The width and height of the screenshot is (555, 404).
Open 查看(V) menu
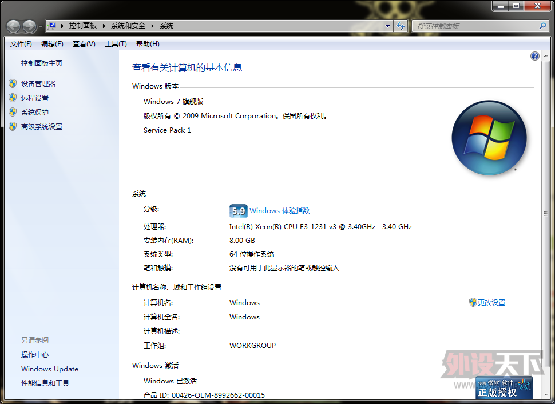click(84, 44)
